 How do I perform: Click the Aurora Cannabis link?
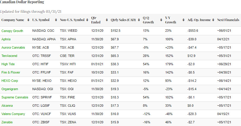click(13, 47)
